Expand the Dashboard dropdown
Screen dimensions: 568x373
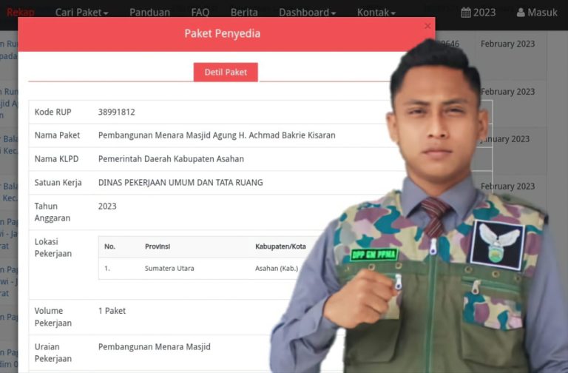pos(307,13)
